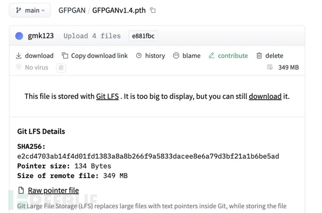Viewport: 322px width, 213px height.
Task: Open the Git LFS link
Action: point(107,96)
